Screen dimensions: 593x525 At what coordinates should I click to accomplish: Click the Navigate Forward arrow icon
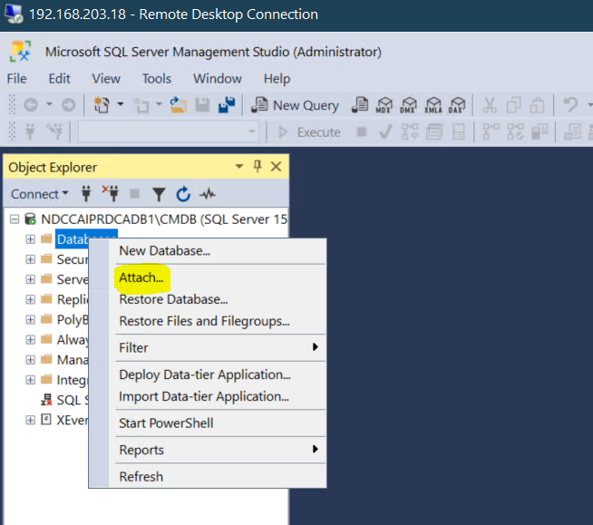pos(68,104)
